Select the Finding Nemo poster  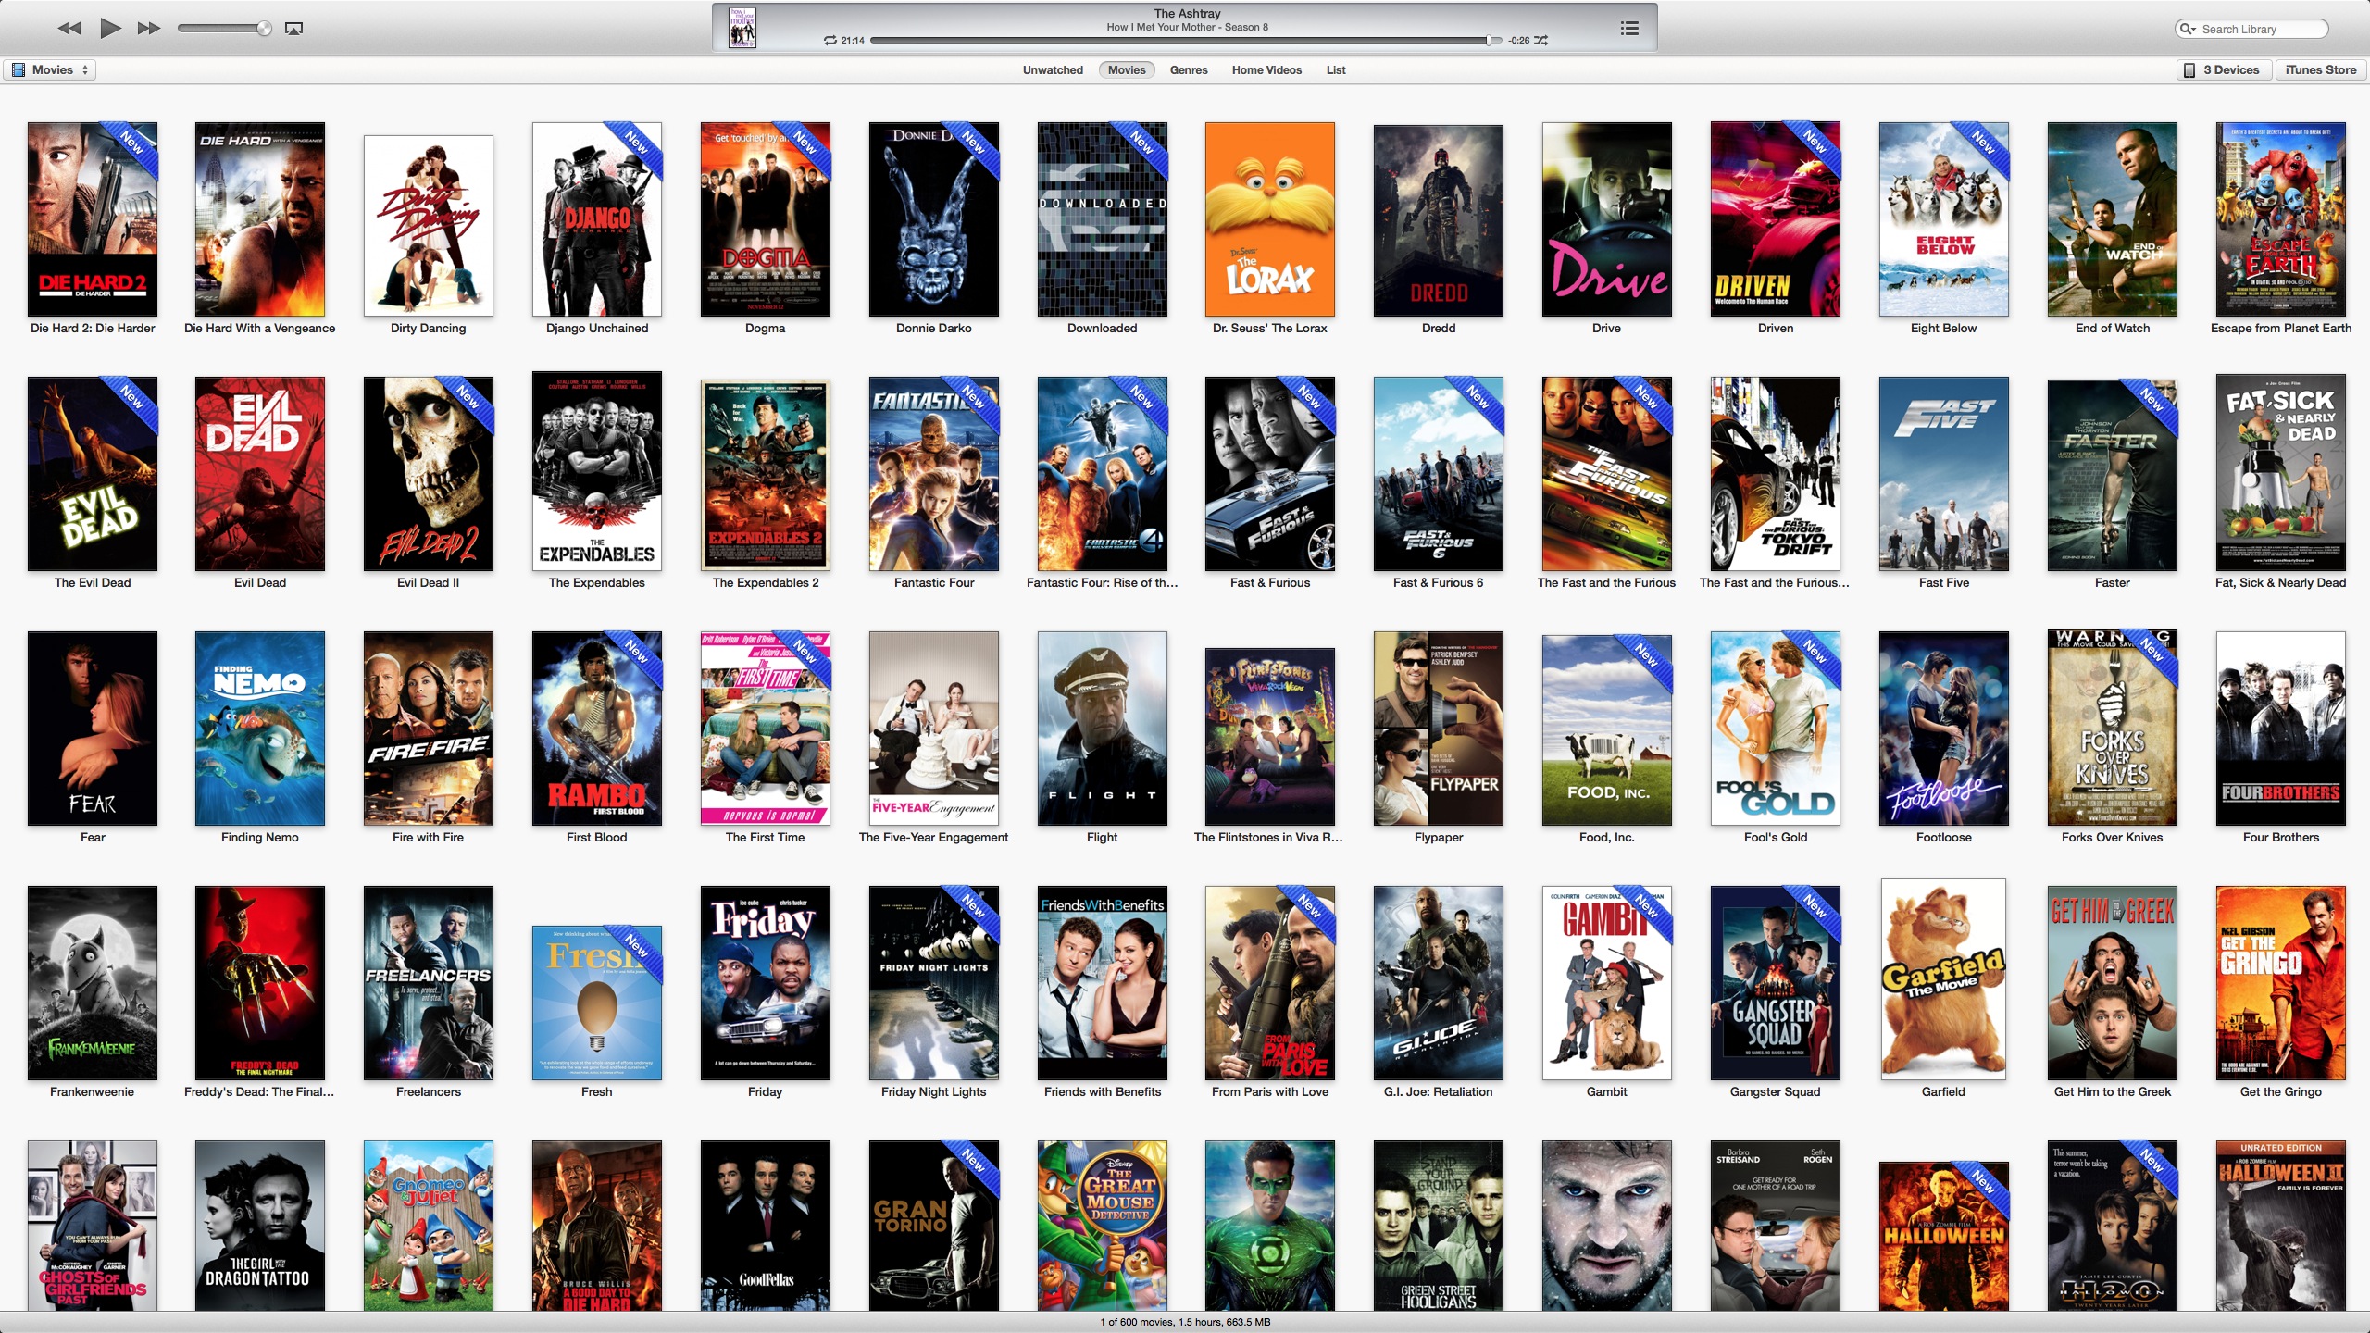(x=260, y=729)
